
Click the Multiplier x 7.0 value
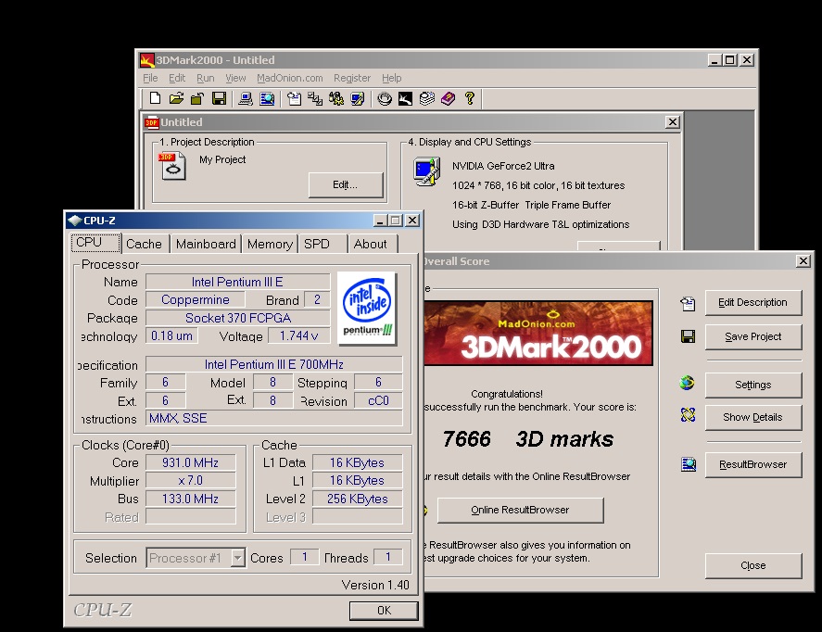190,481
